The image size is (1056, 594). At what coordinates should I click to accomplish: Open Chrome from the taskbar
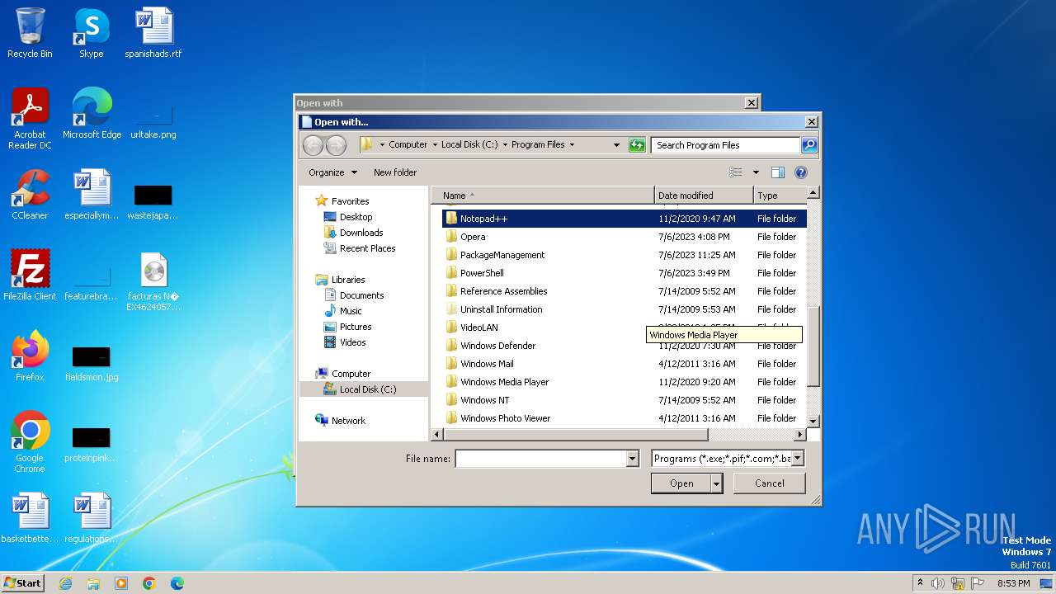tap(149, 583)
